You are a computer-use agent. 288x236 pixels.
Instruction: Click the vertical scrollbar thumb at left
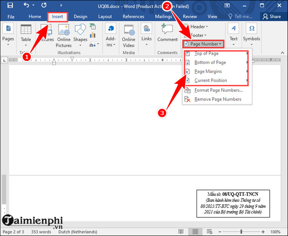point(4,189)
